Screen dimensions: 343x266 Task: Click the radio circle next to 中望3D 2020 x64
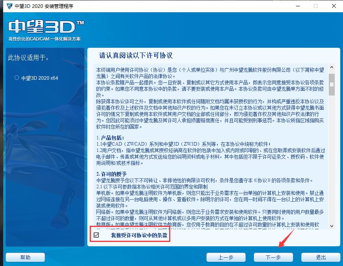[16, 78]
